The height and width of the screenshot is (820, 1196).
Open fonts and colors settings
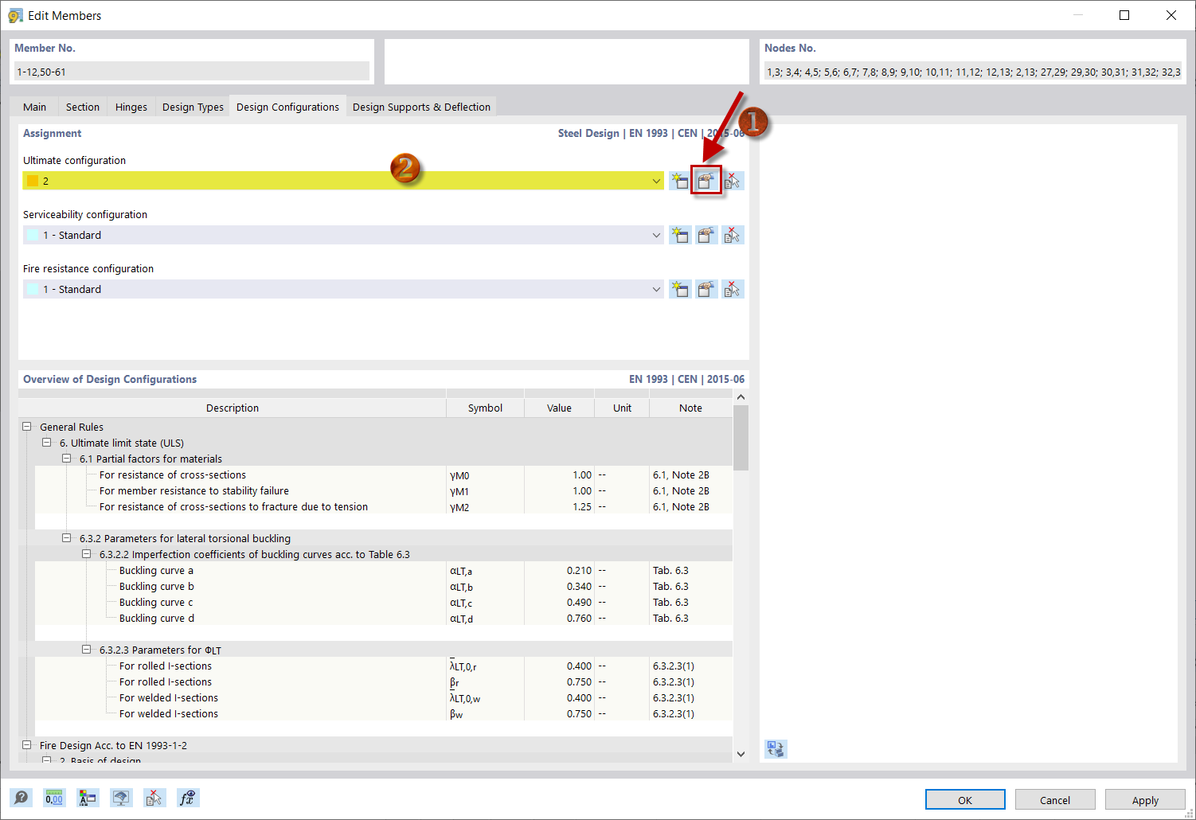88,797
